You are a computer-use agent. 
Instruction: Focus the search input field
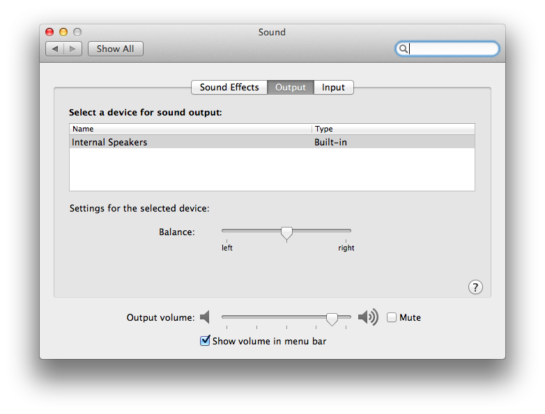tap(447, 49)
